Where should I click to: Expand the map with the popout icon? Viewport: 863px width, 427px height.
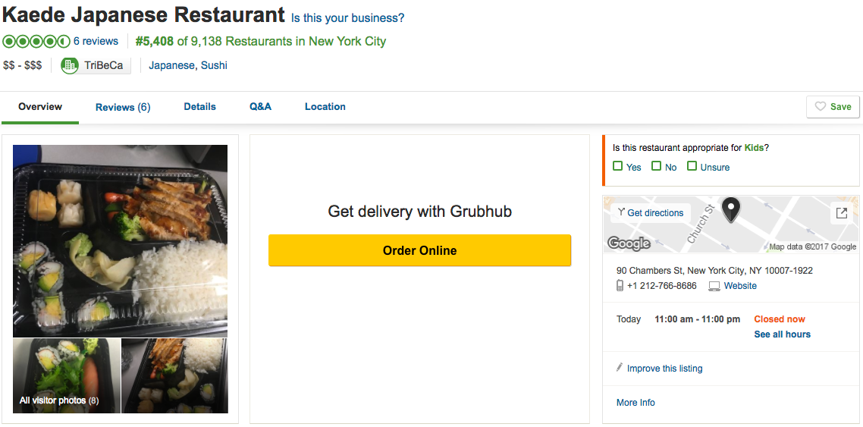click(841, 213)
